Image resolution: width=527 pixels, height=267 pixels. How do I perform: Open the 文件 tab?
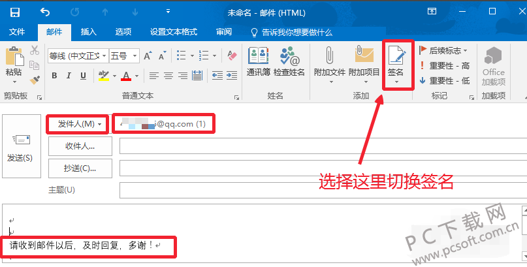click(17, 32)
